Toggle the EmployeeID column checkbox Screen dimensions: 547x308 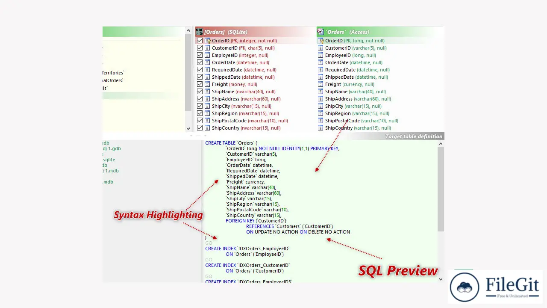pyautogui.click(x=200, y=55)
